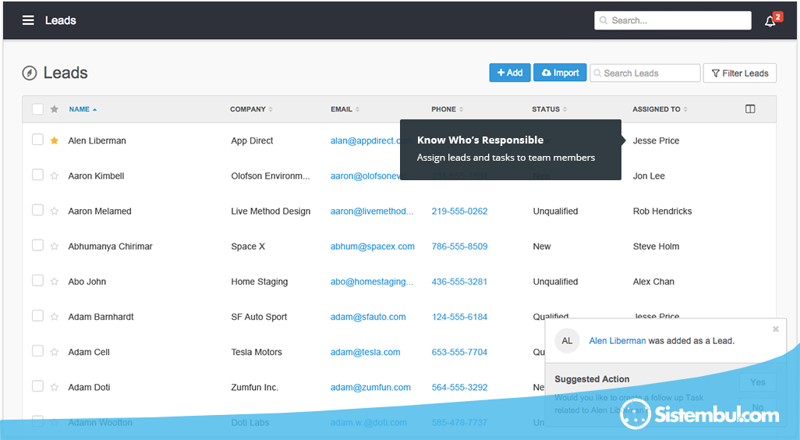Check the Adam Doti row checkbox

(37, 386)
